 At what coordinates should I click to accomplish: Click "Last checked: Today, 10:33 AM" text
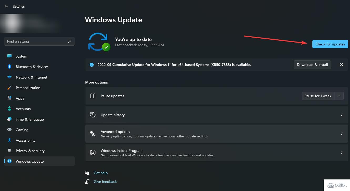tap(139, 45)
